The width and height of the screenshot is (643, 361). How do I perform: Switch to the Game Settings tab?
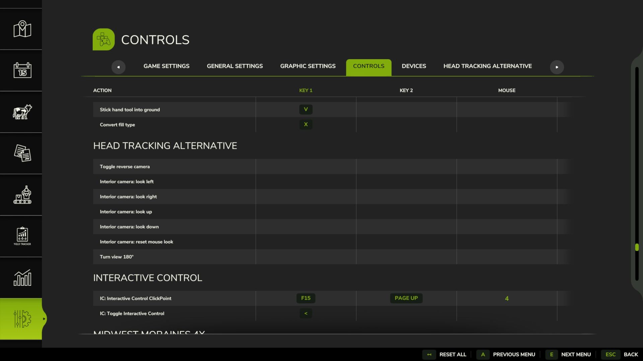click(166, 66)
